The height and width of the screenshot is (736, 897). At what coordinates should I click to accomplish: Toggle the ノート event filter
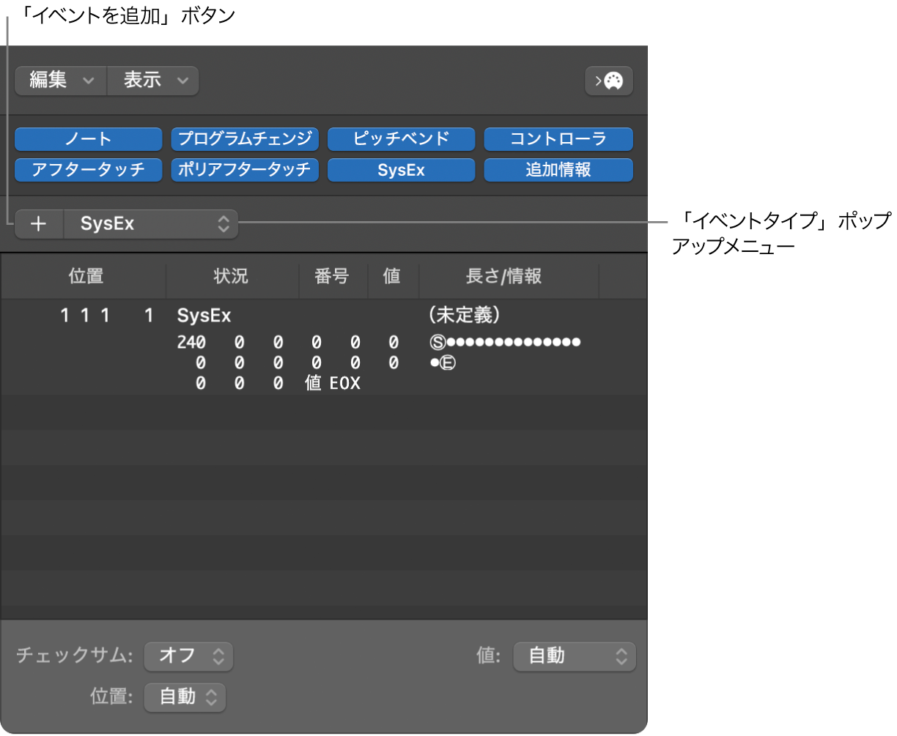[88, 138]
